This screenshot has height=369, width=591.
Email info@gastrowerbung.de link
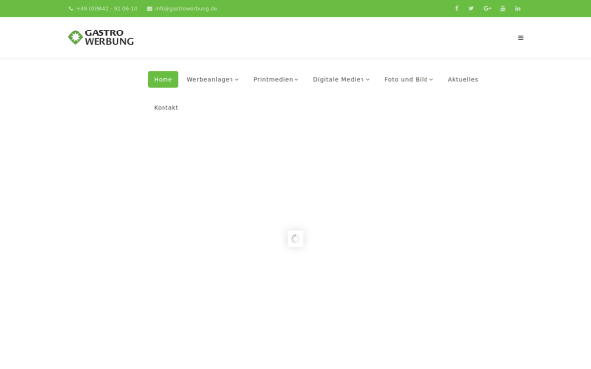185,8
